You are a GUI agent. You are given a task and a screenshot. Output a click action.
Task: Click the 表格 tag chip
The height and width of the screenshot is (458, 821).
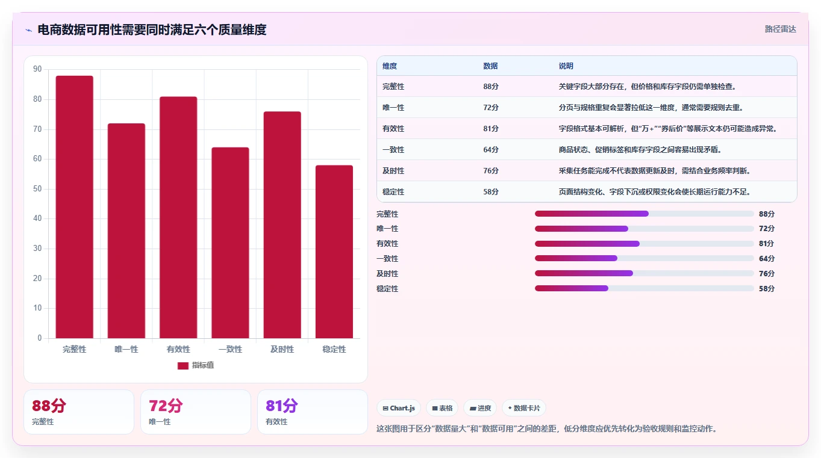pos(442,408)
